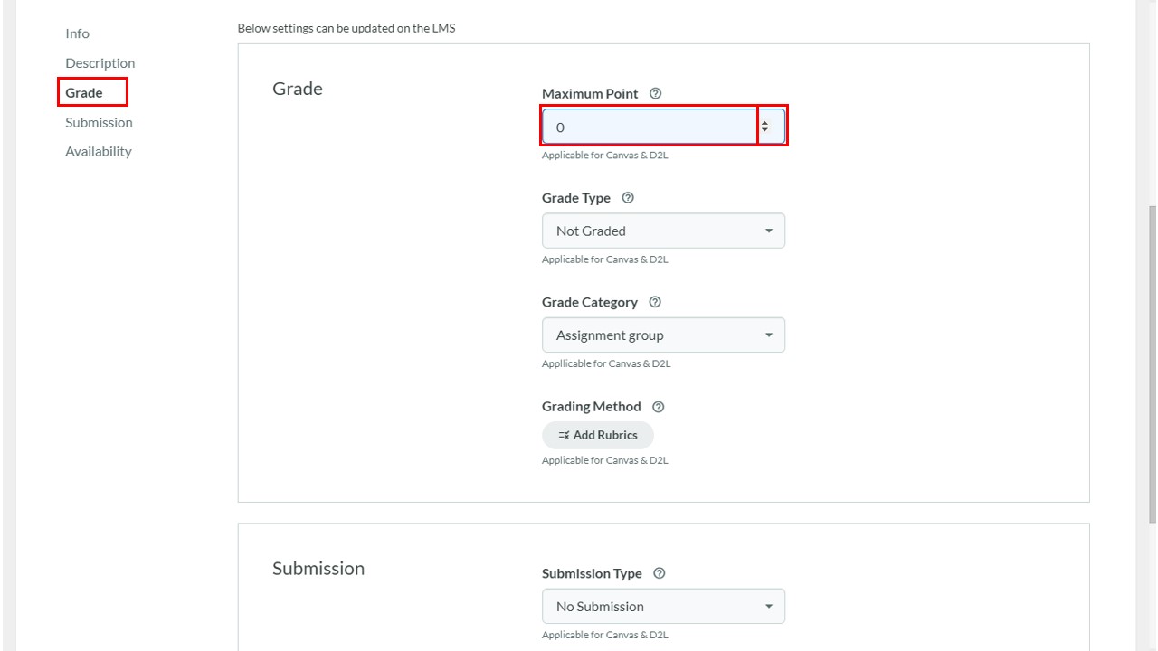The height and width of the screenshot is (651, 1158).
Task: Click the Submission section heading
Action: (318, 568)
